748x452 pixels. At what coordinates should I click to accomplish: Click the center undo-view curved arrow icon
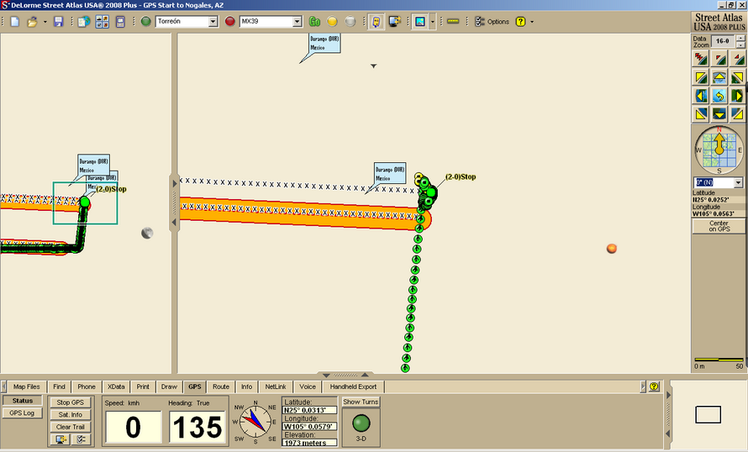pos(719,96)
